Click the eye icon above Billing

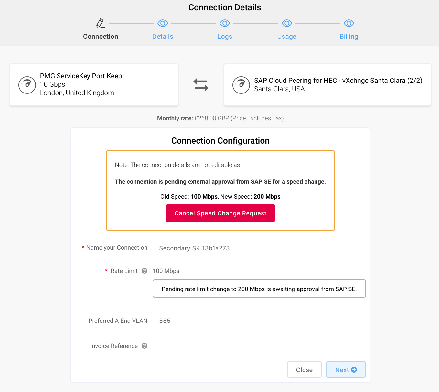coord(349,23)
